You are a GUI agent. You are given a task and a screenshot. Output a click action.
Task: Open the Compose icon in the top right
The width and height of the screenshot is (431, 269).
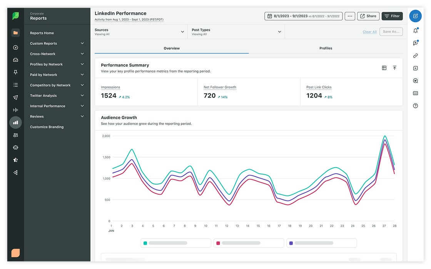pos(415,16)
